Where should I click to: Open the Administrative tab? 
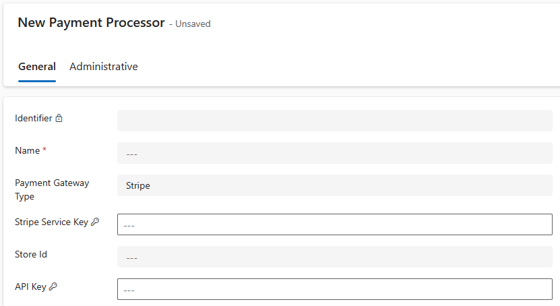click(104, 67)
